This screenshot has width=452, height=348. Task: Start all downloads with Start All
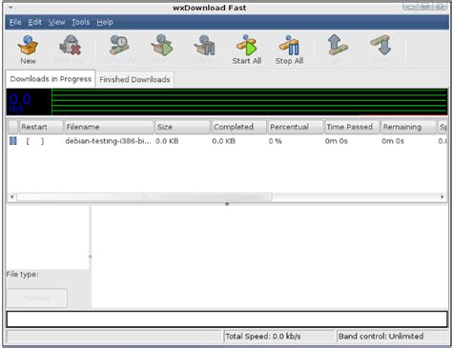click(x=247, y=50)
